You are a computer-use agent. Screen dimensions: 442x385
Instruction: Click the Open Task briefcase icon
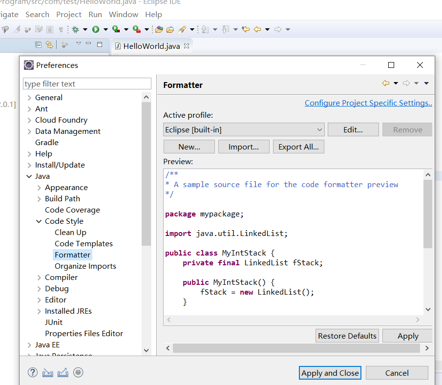pyautogui.click(x=170, y=29)
